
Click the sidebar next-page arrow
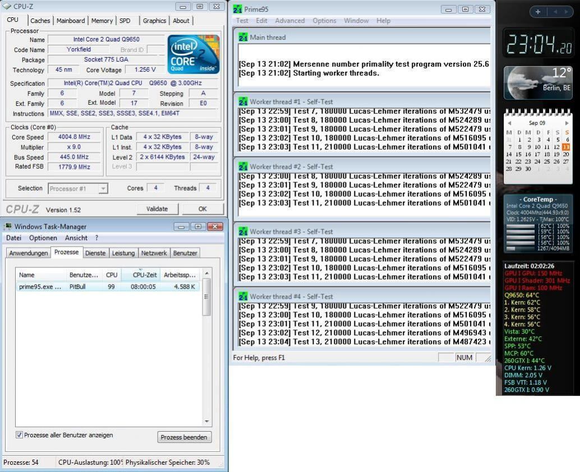point(567,12)
